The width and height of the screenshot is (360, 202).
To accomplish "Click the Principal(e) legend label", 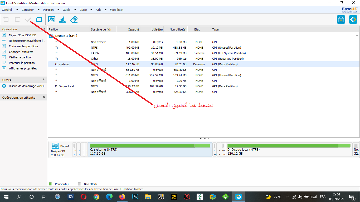I will (x=62, y=184).
